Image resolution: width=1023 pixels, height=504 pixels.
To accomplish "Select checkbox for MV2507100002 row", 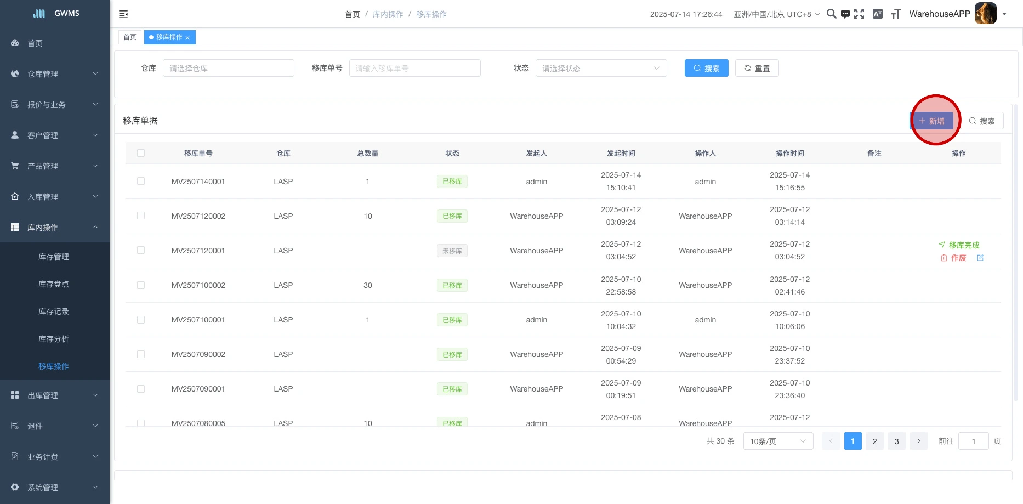I will (141, 285).
